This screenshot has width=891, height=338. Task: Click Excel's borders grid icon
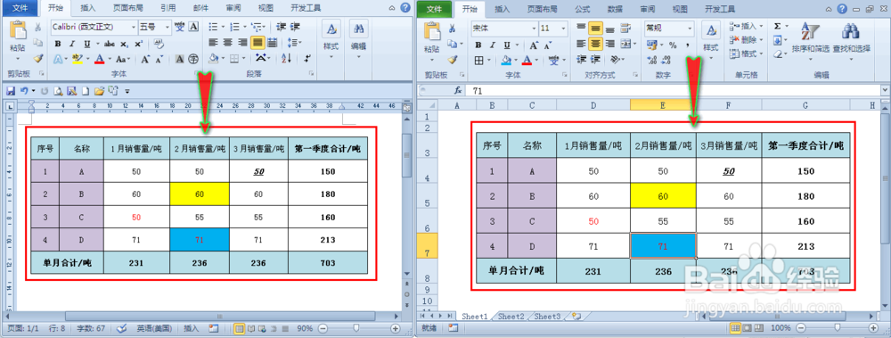coord(479,60)
